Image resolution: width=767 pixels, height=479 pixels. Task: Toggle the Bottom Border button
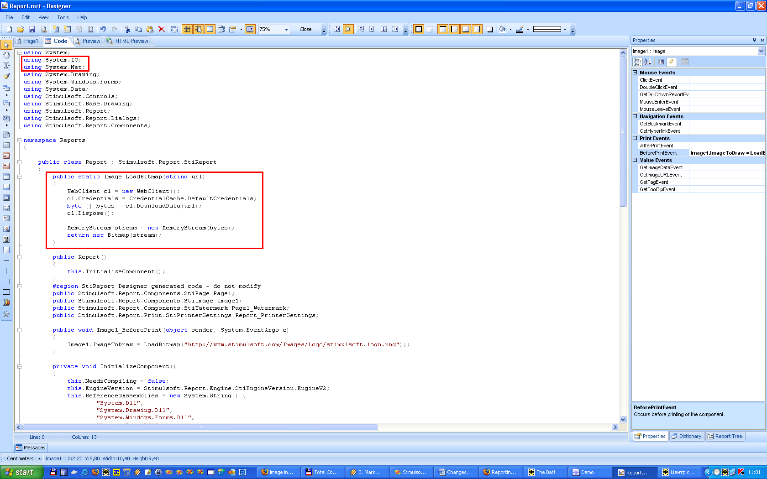(465, 29)
